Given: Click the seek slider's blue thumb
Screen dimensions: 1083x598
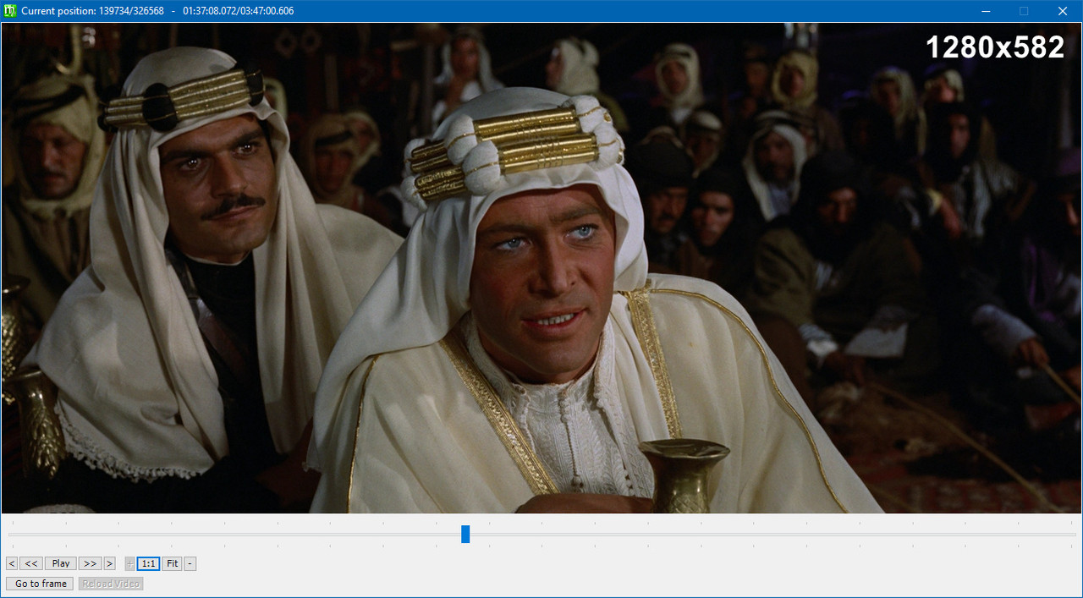Looking at the screenshot, I should click(x=465, y=534).
